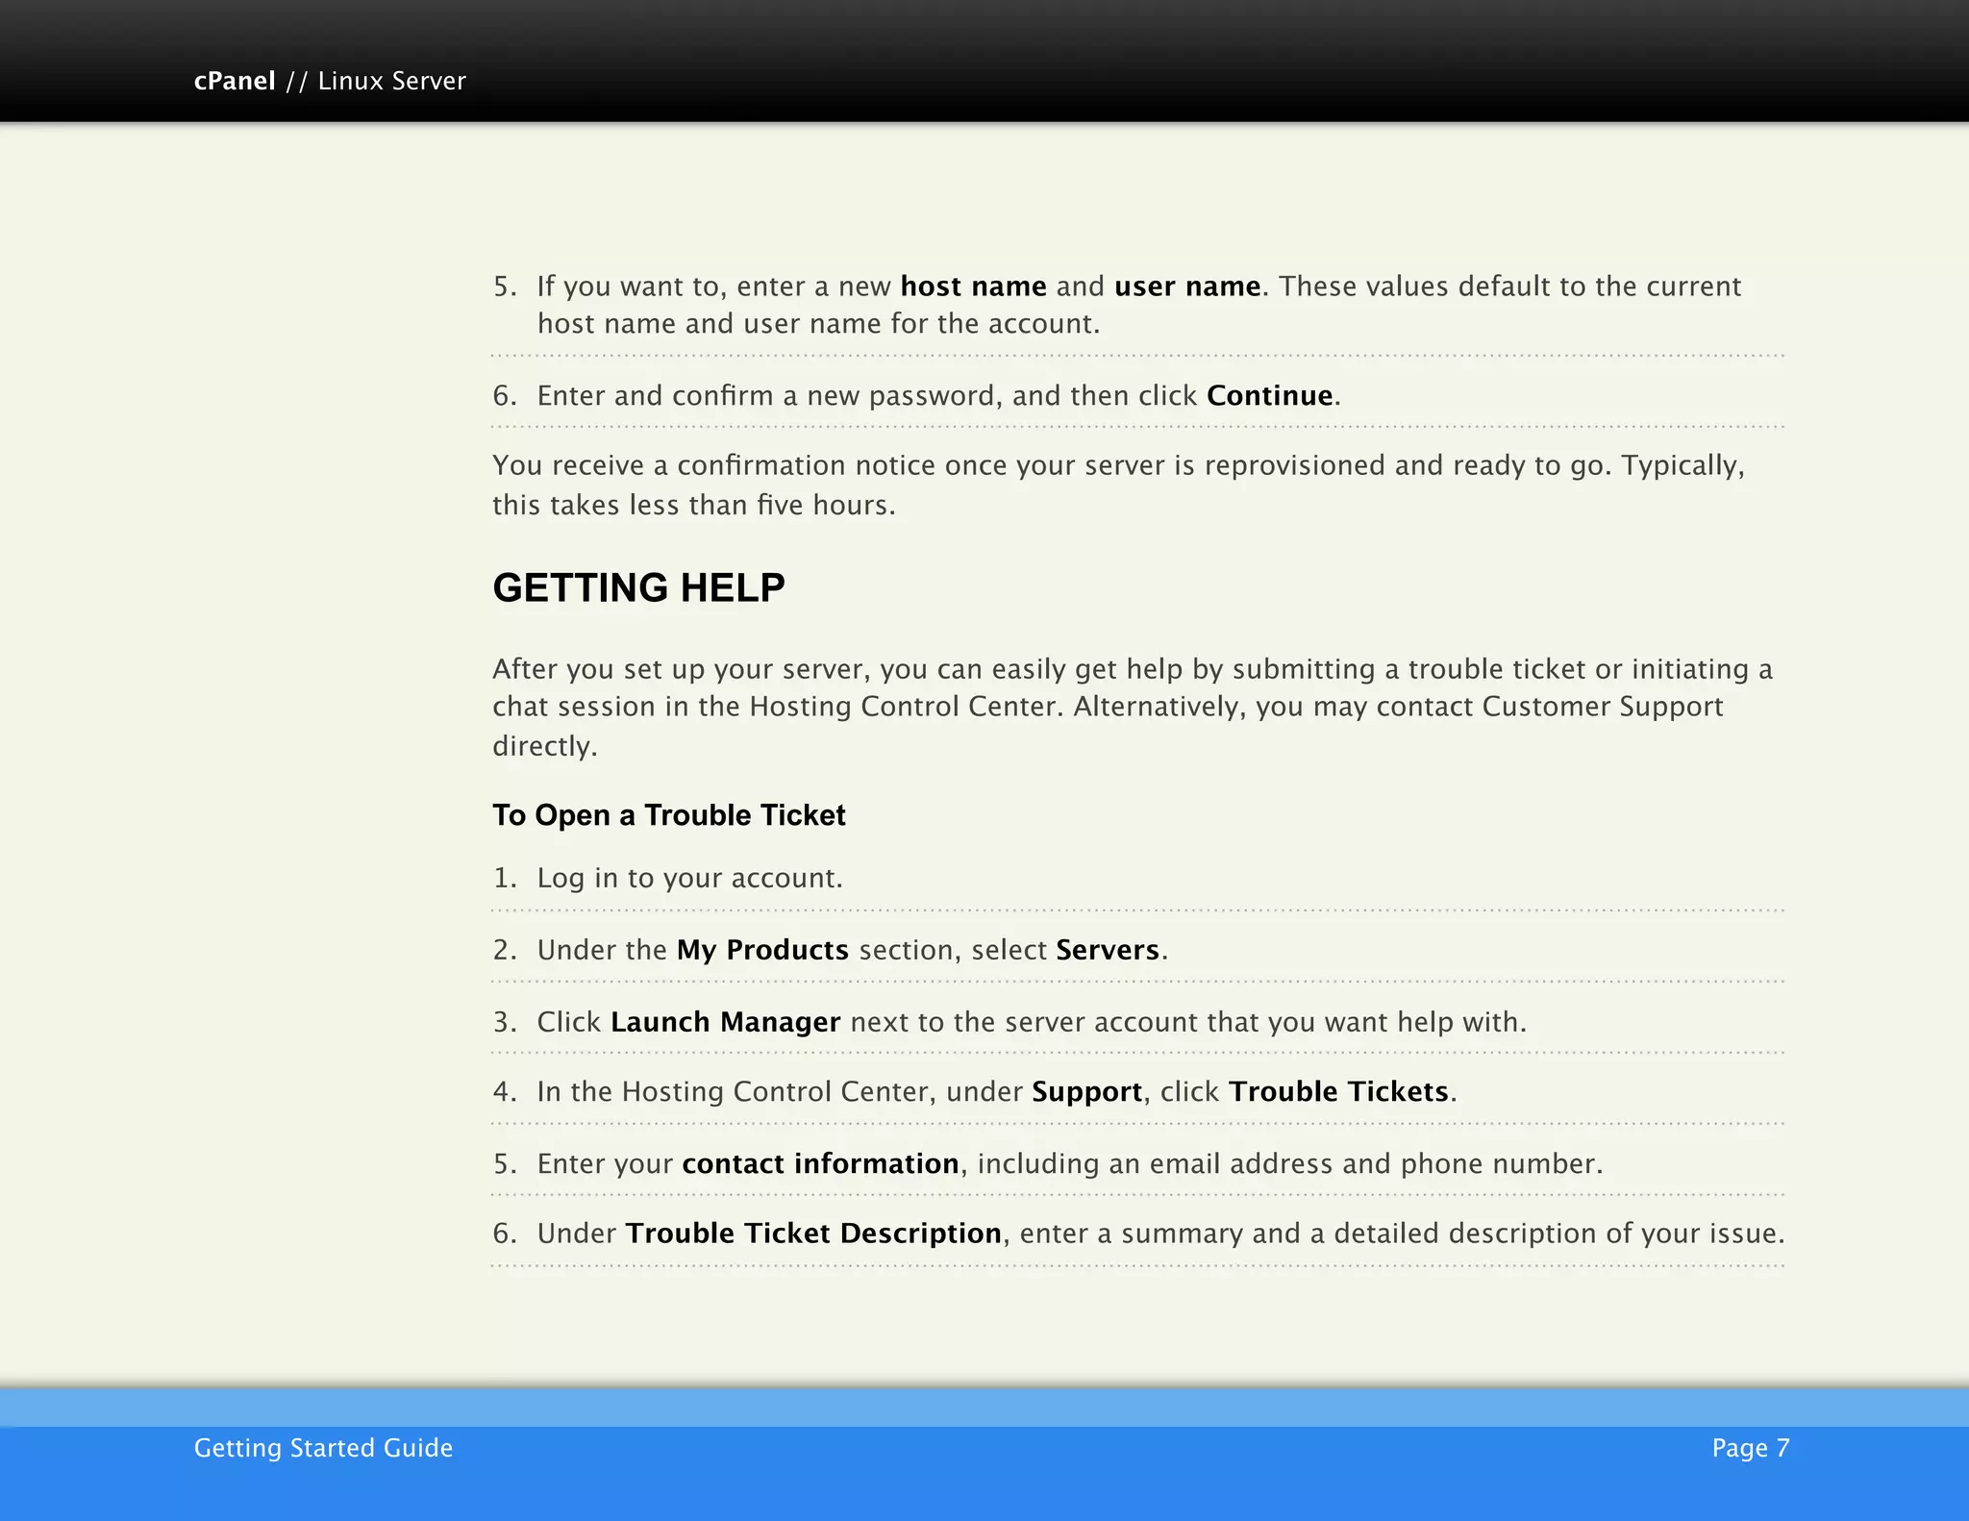1969x1521 pixels.
Task: Click the word 'directly.' in the Getting Help paragraph
Action: [545, 746]
